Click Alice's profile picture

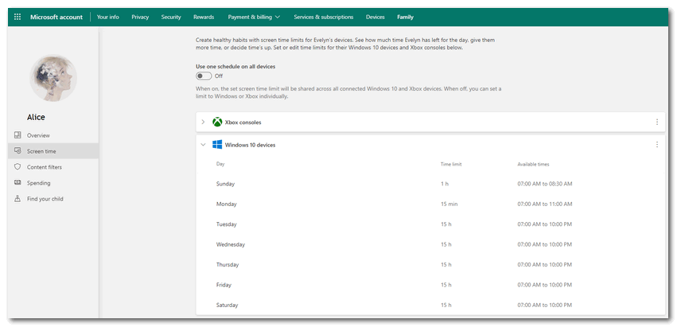[x=53, y=78]
